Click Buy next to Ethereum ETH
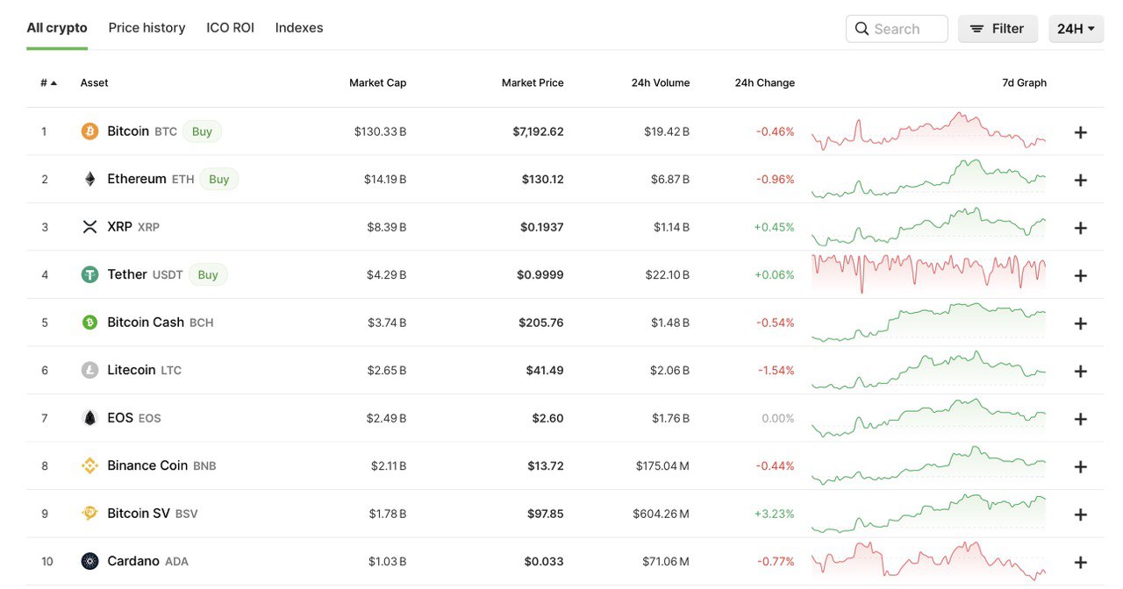1123x589 pixels. pyautogui.click(x=219, y=179)
